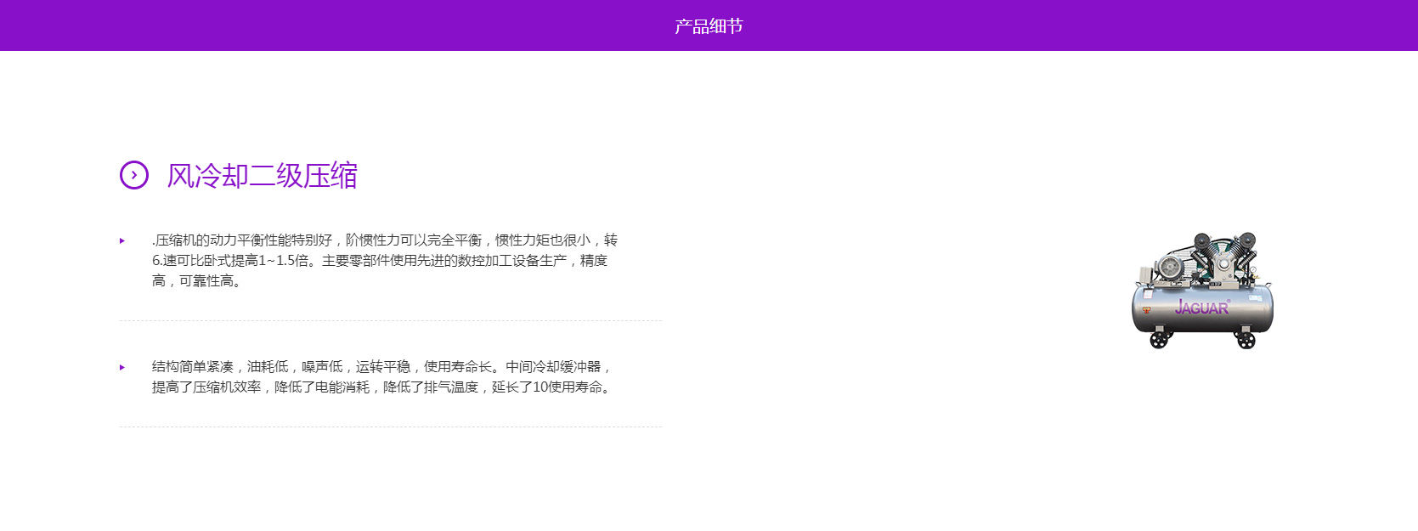Click the paragraph starting with 压缩机的动力平衡性能特别好
The height and width of the screenshot is (531, 1418).
tap(384, 261)
